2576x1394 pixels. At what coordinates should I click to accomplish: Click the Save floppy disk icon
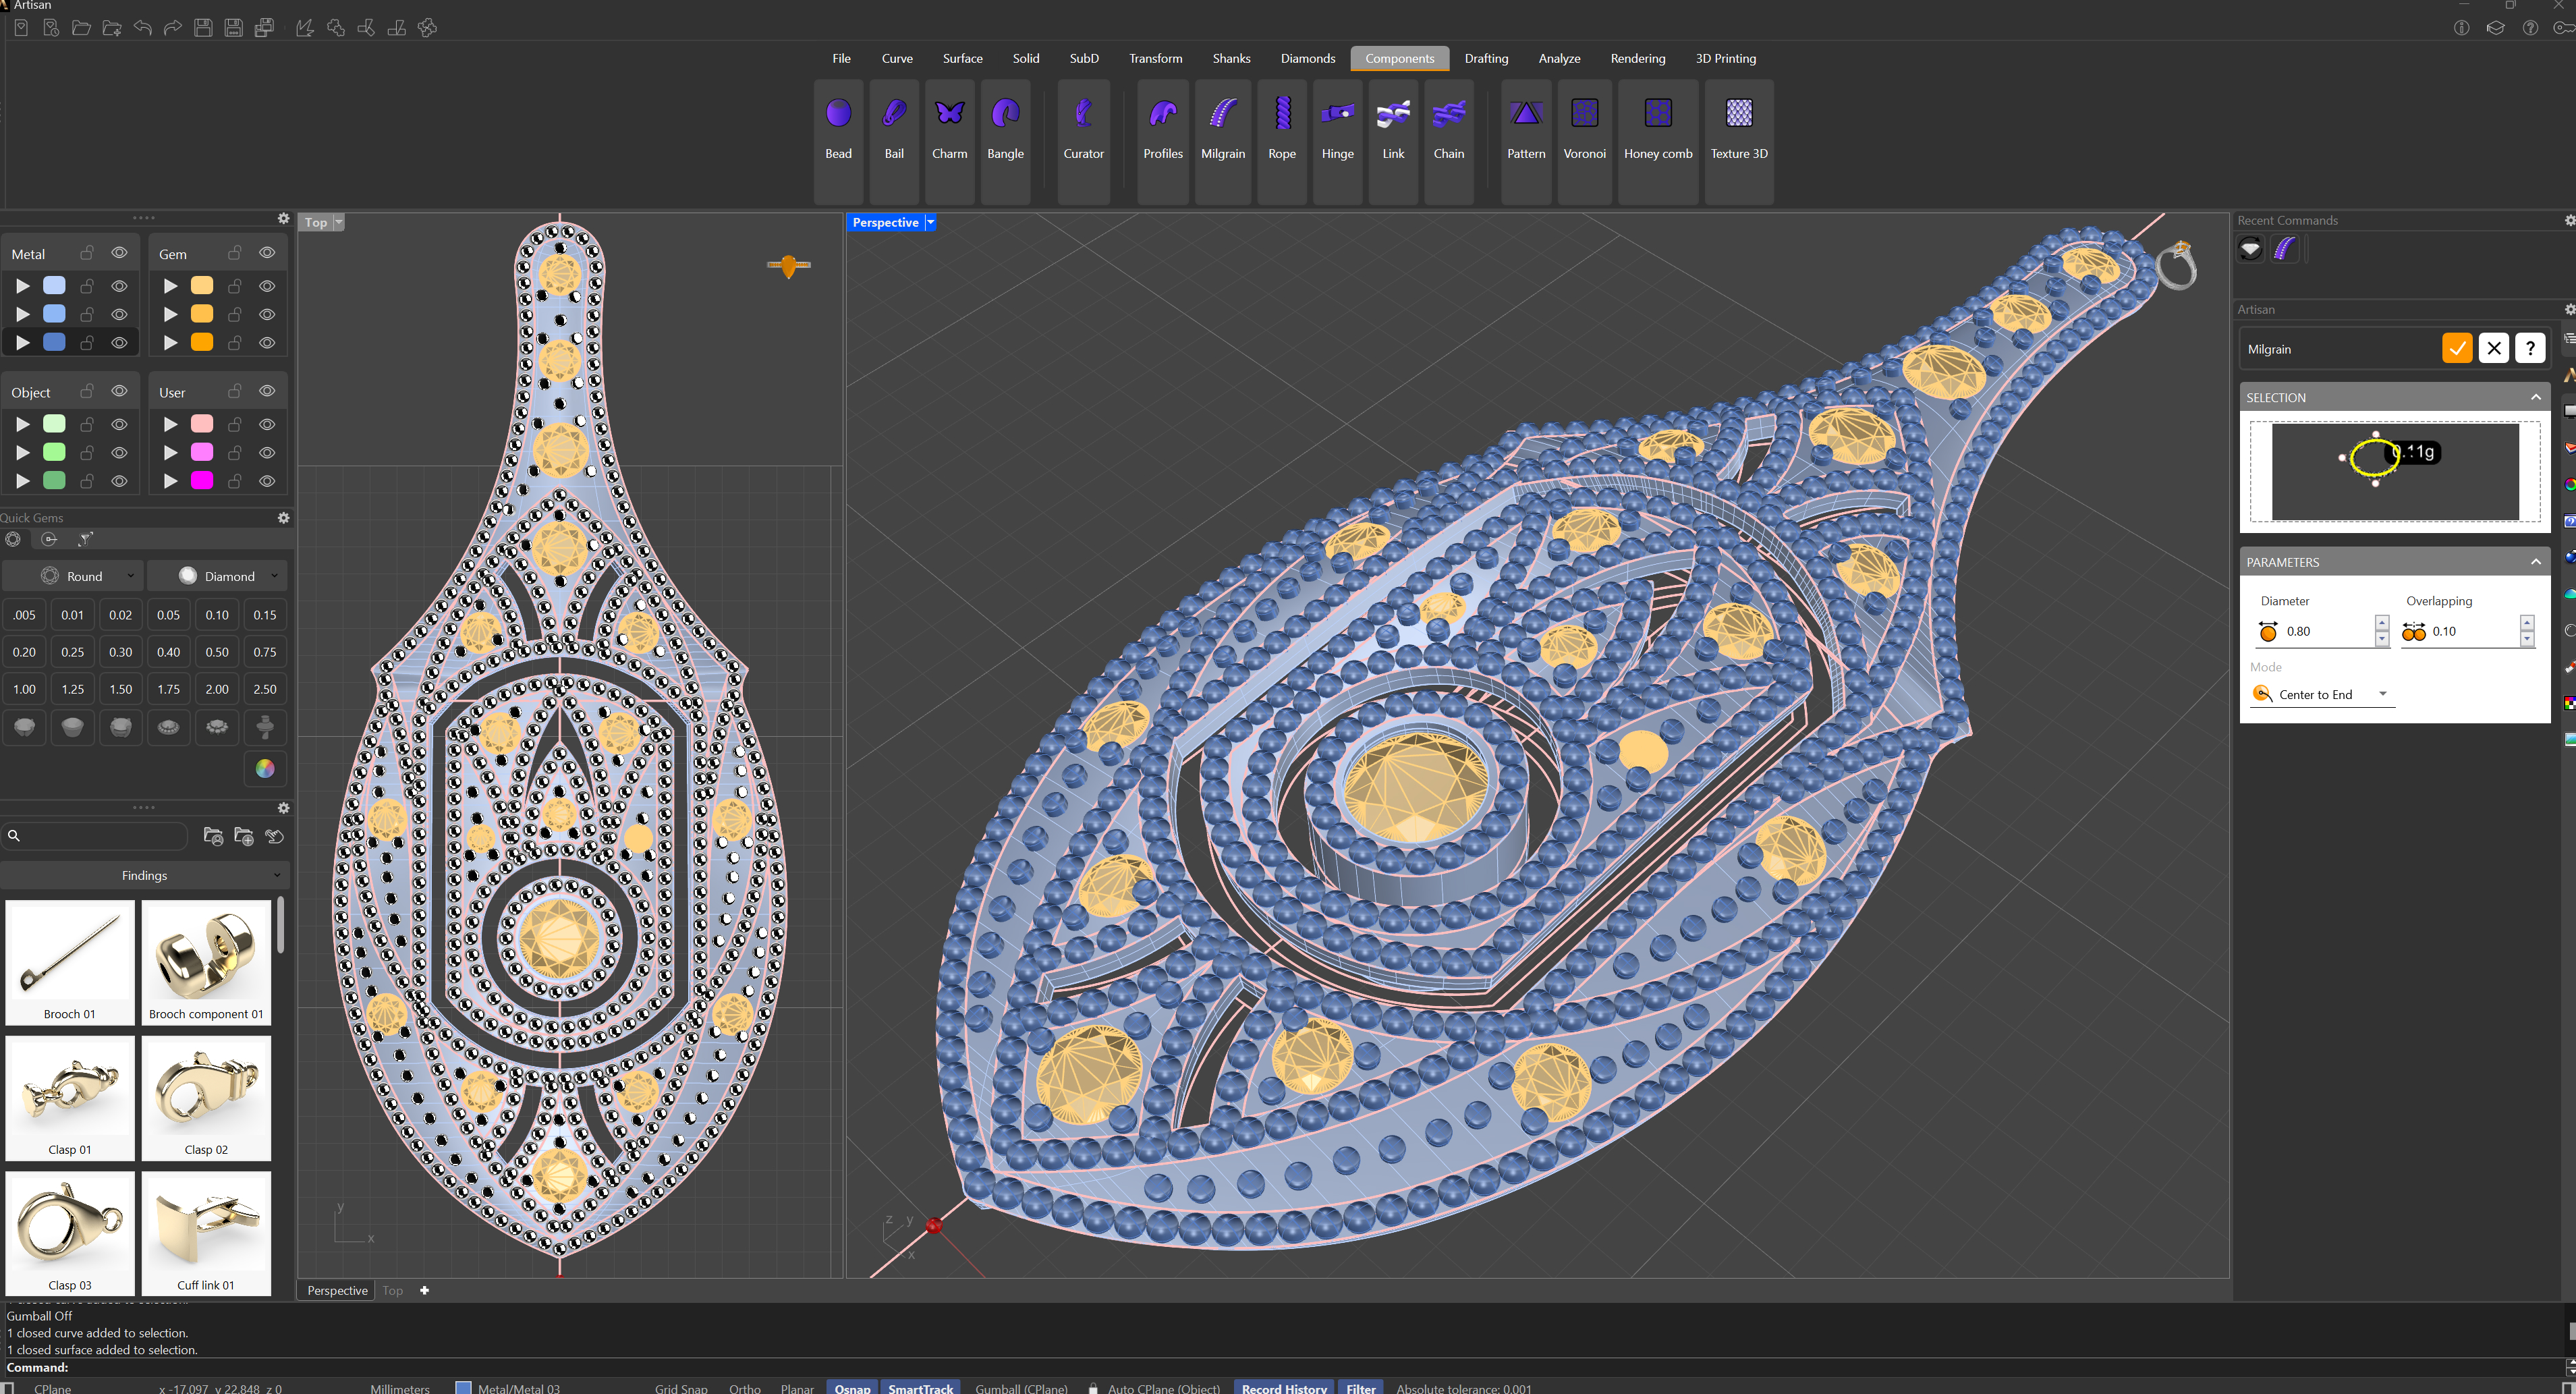203,28
